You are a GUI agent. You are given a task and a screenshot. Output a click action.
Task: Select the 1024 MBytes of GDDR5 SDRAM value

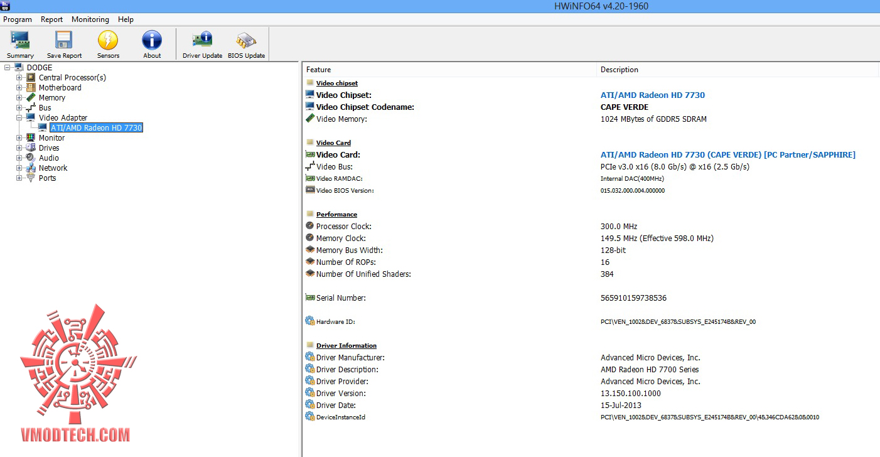653,119
